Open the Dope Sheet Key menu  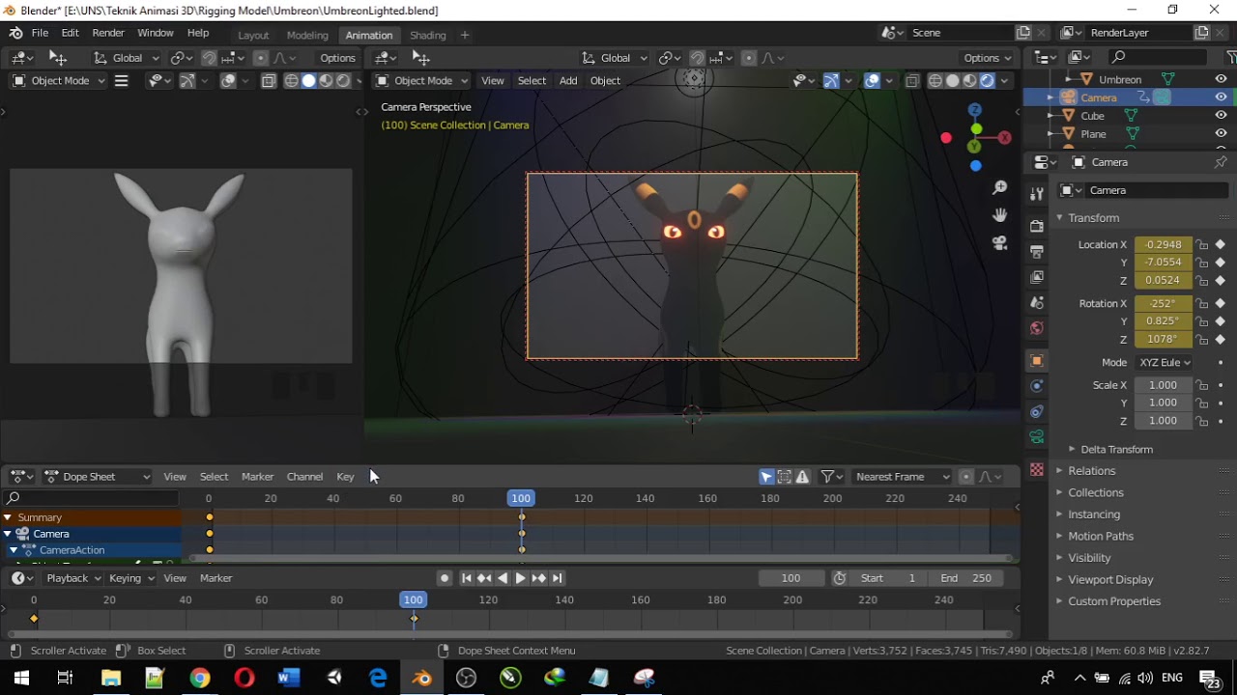point(345,477)
